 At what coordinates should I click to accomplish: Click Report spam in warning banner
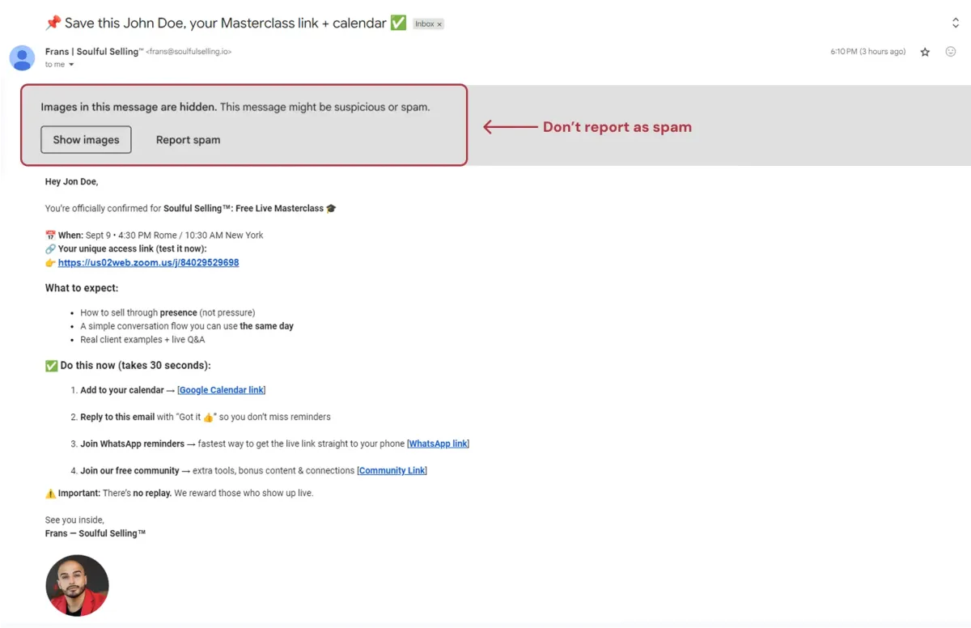click(188, 139)
